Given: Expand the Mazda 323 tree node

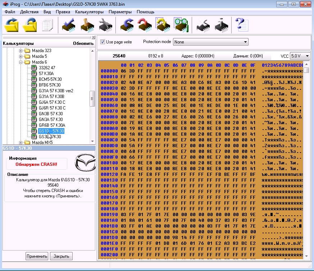Looking at the screenshot, I should (21, 51).
